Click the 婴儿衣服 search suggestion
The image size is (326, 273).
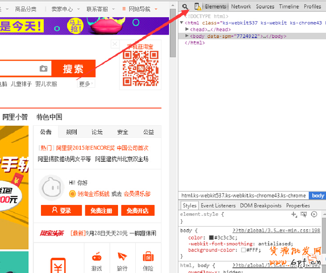(46, 84)
